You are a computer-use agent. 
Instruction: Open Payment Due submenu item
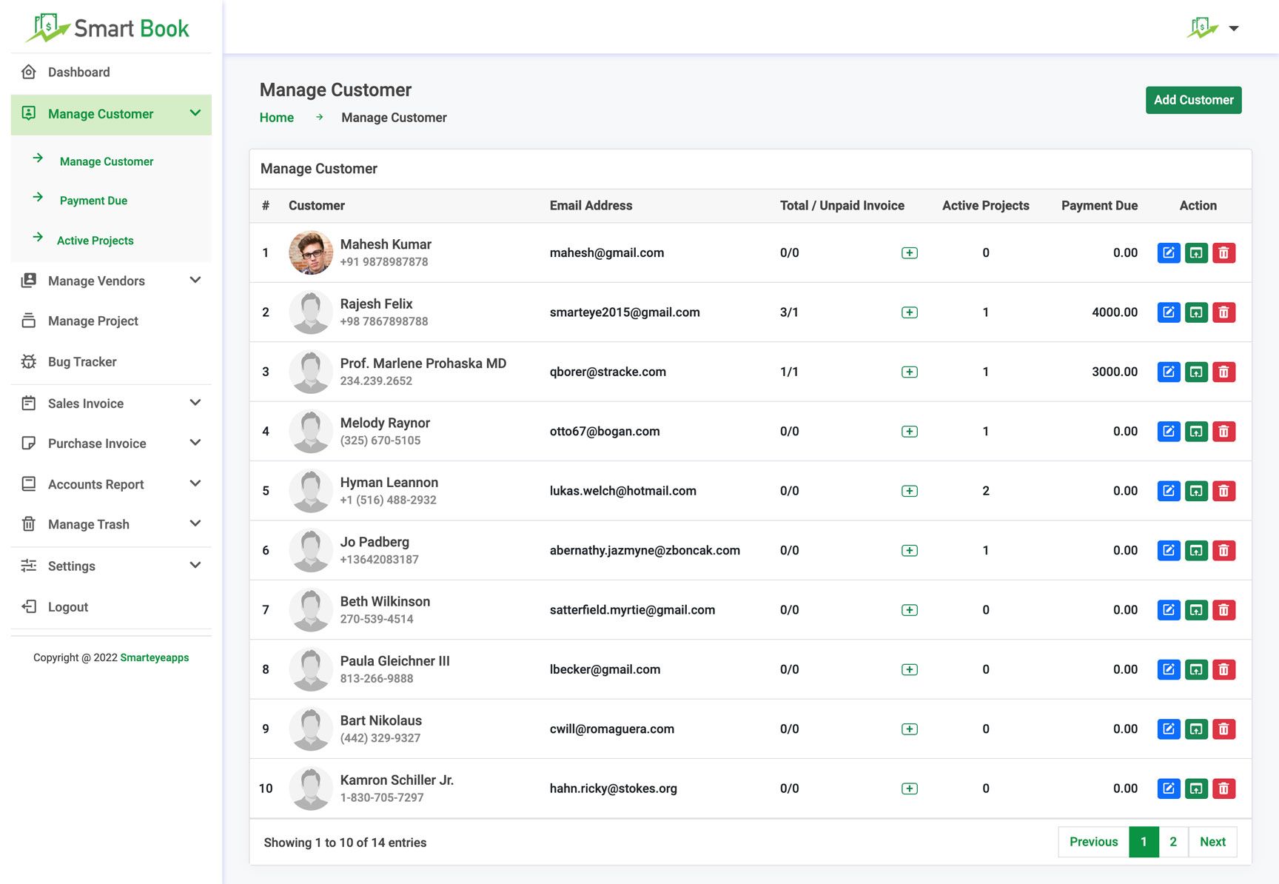pos(93,201)
